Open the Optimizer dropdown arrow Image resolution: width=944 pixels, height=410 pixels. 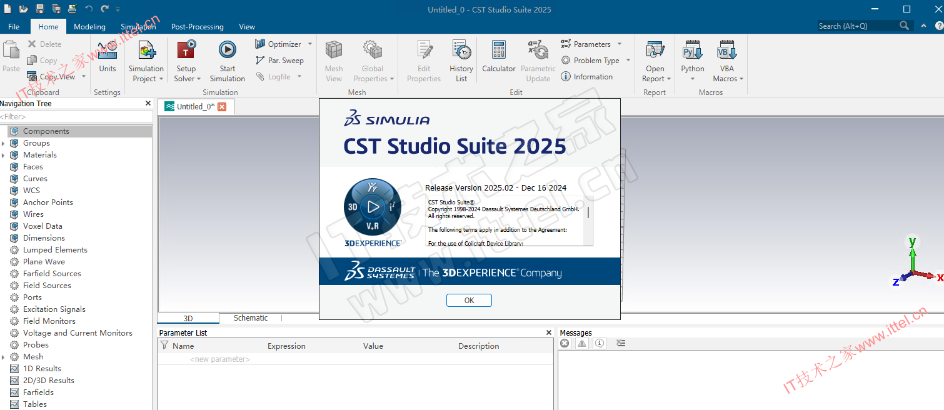[309, 44]
